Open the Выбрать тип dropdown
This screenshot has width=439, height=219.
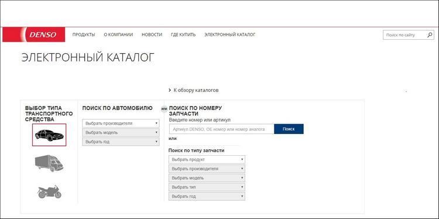click(207, 187)
